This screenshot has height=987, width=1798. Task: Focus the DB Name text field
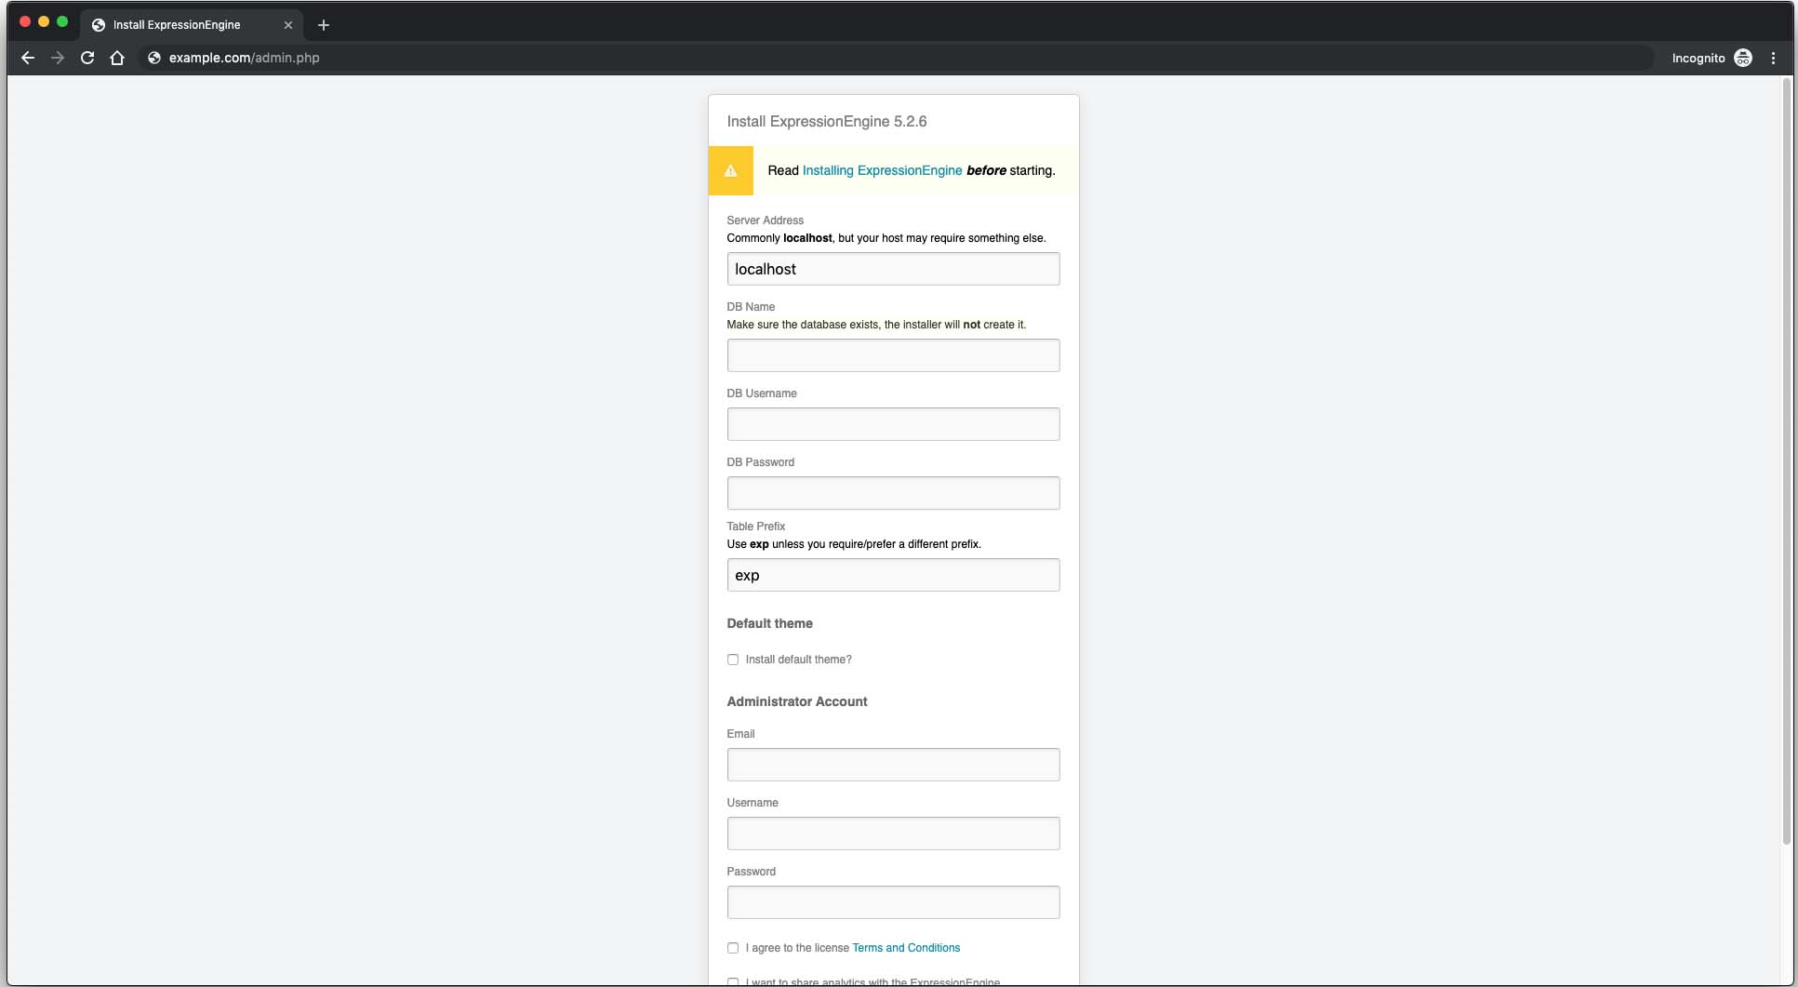[893, 355]
